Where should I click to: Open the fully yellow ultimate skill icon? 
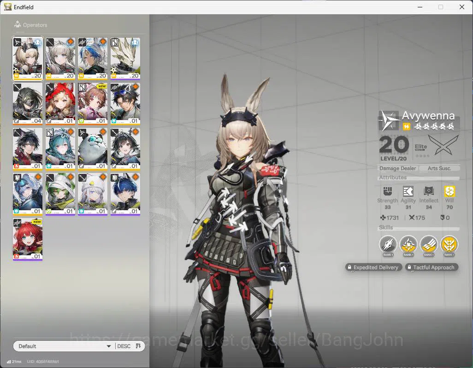click(449, 244)
